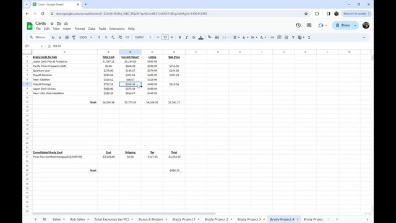This screenshot has width=396, height=223.
Task: Click the Undo icon in toolbar
Action: (x=53, y=37)
